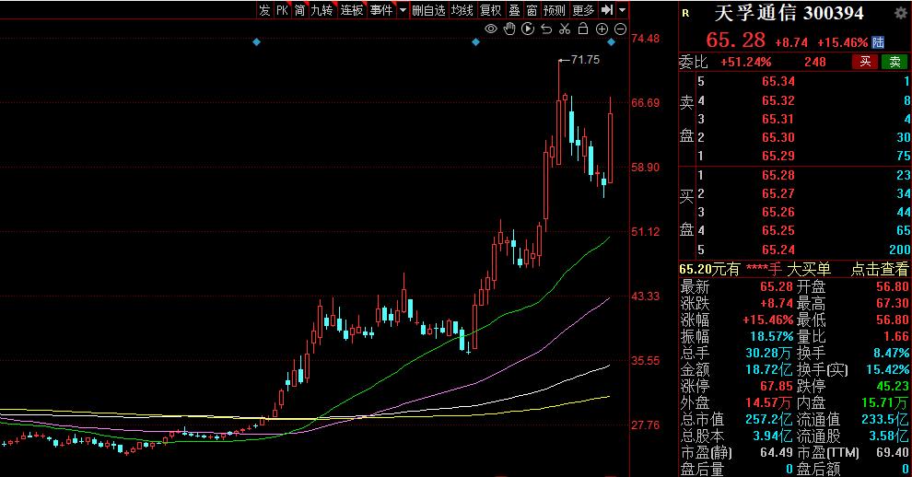Click the green 卖 sell button
The height and width of the screenshot is (477, 912).
(x=894, y=62)
